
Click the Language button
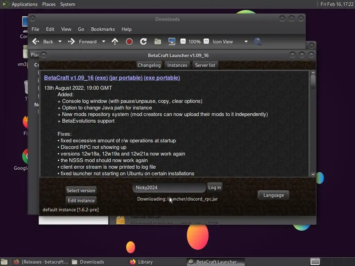(x=274, y=195)
